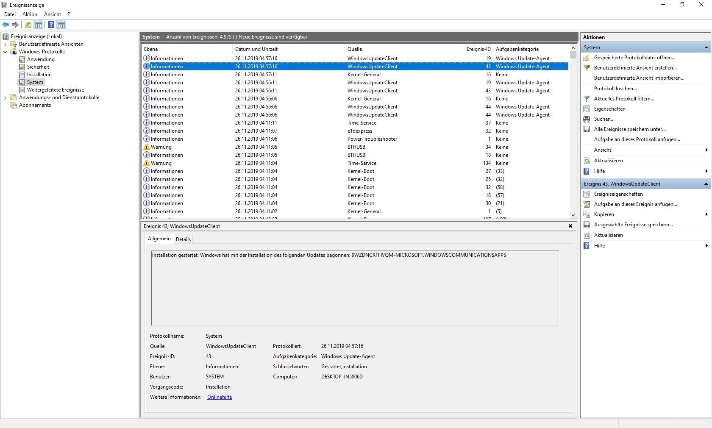Sort by the Ereignis-ID column header

pyautogui.click(x=456, y=49)
